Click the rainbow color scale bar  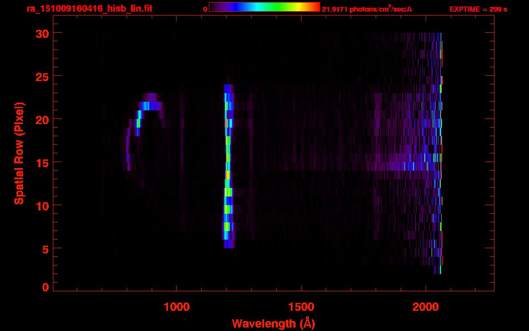(x=264, y=7)
